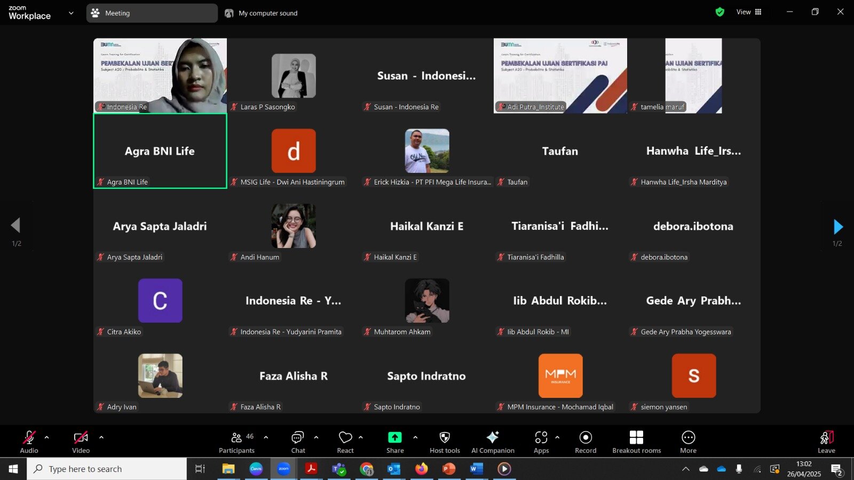Open Task View on taskbar
Image resolution: width=854 pixels, height=480 pixels.
200,469
